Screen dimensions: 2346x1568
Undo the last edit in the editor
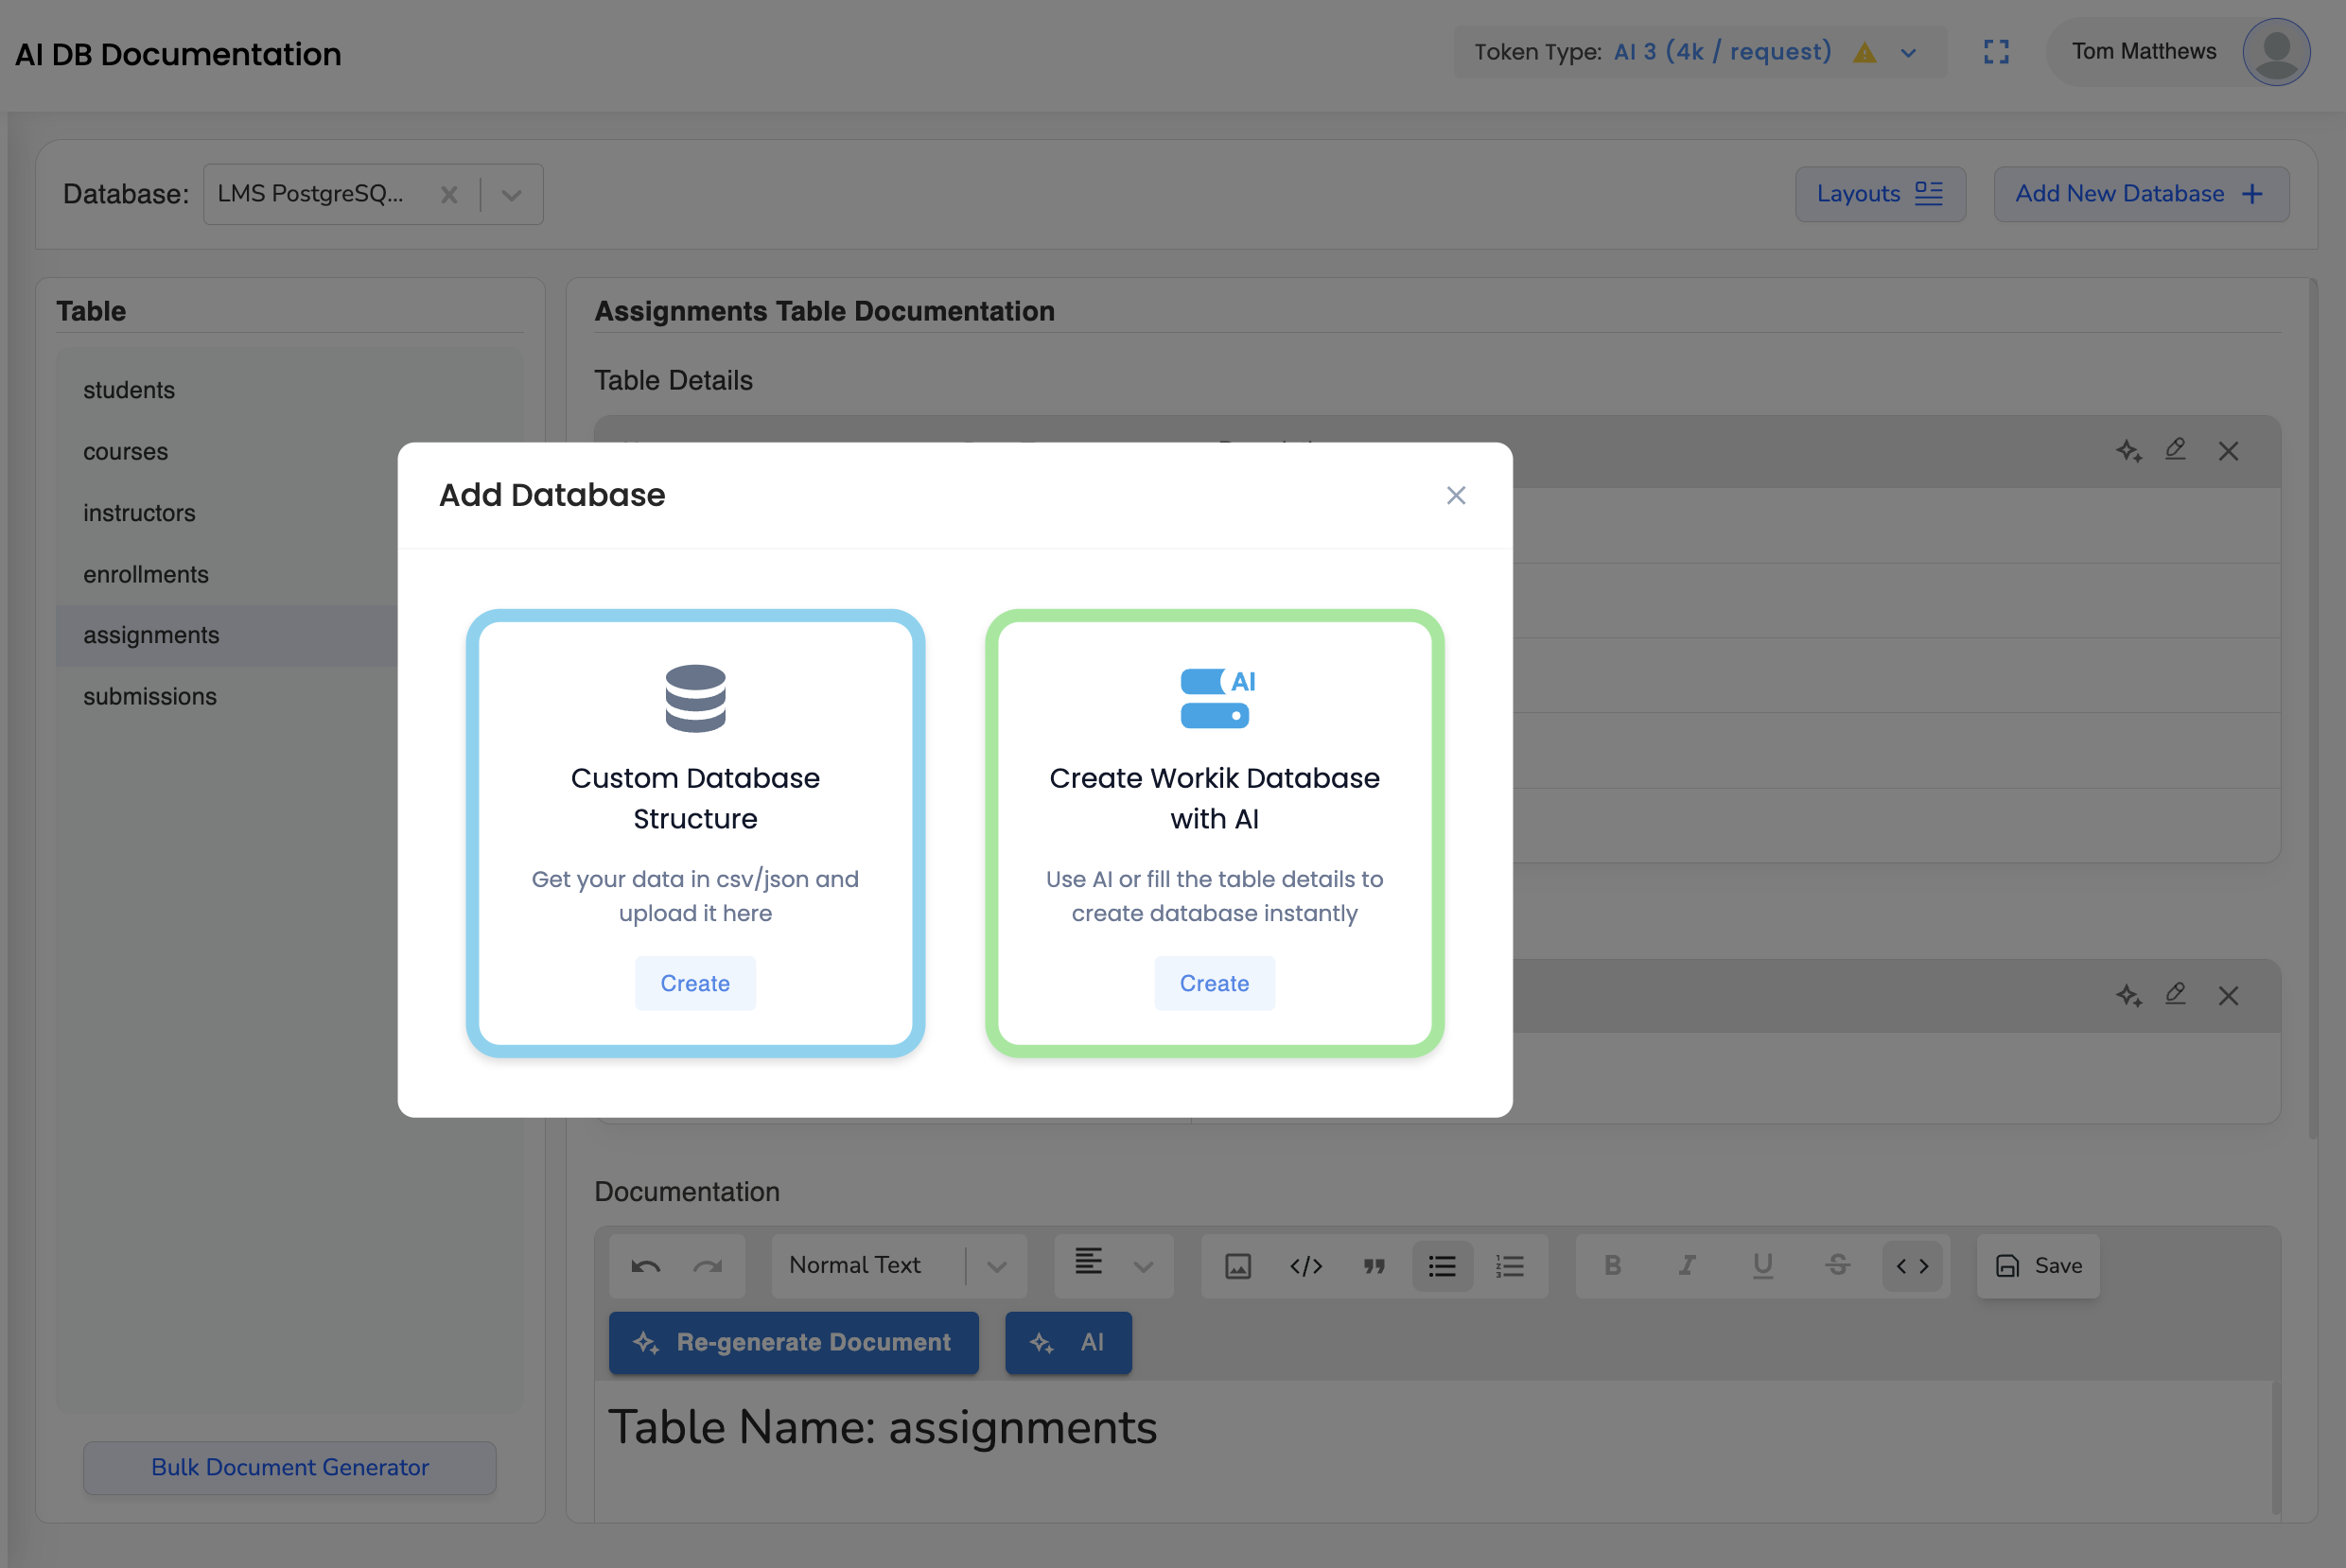pos(646,1265)
